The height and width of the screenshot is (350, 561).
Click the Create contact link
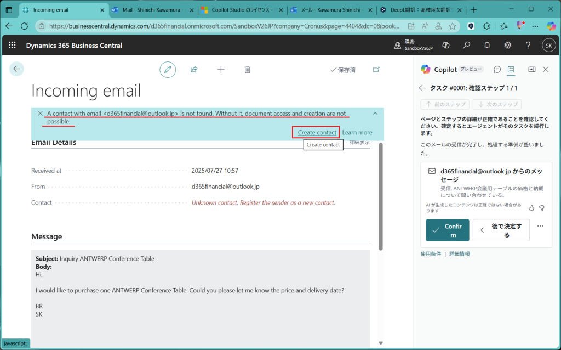[317, 132]
